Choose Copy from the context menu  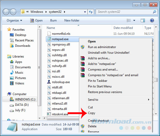(x=92, y=113)
